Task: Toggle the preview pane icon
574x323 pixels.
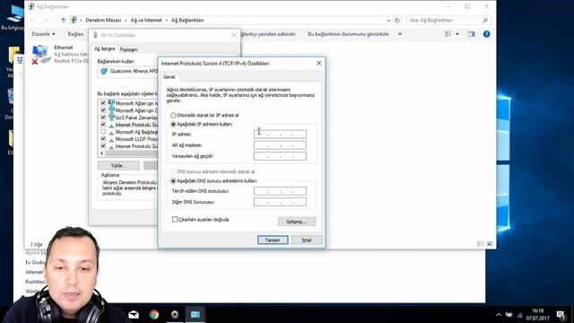Action: coord(471,34)
